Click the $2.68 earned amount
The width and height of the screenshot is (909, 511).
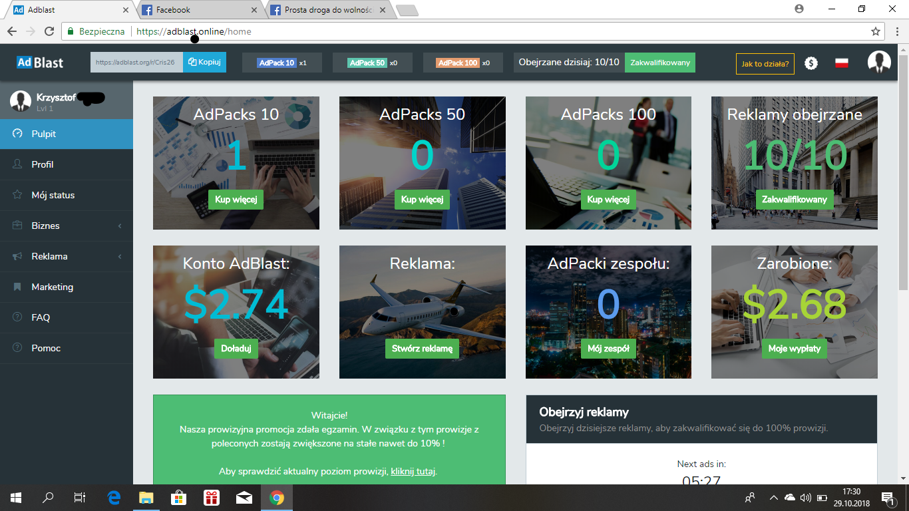[795, 304]
